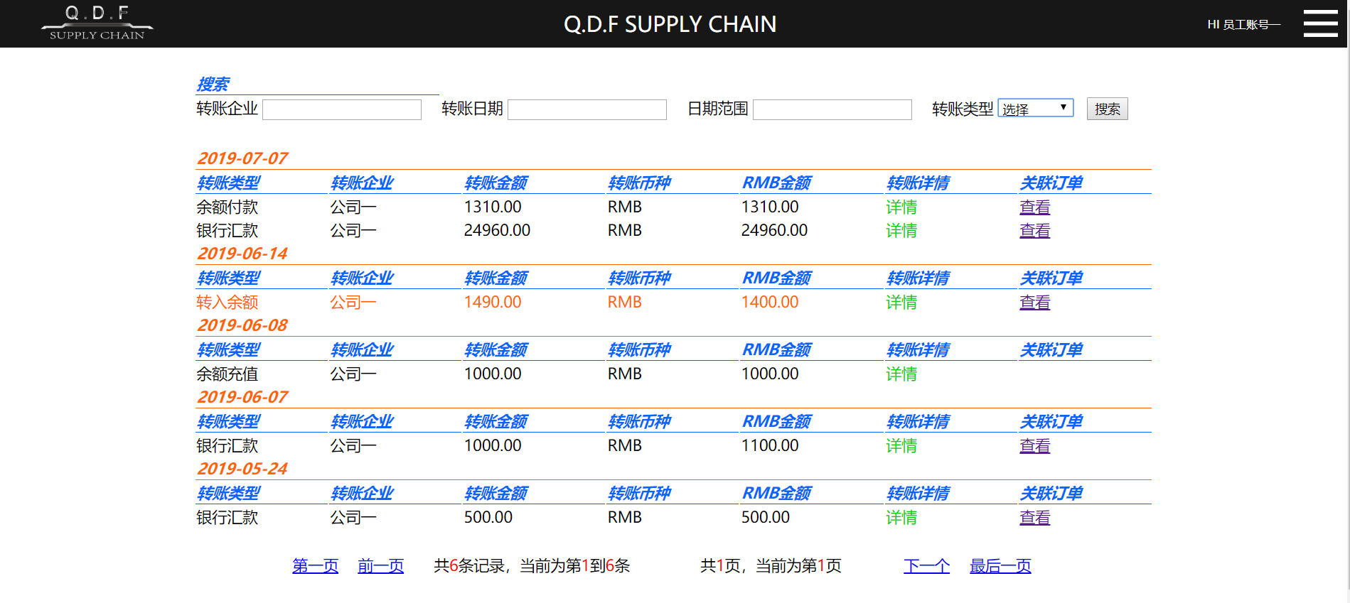Screen dimensions: 1350x603
Task: Open 查看 for the 500.00 transfer
Action: 1034,518
